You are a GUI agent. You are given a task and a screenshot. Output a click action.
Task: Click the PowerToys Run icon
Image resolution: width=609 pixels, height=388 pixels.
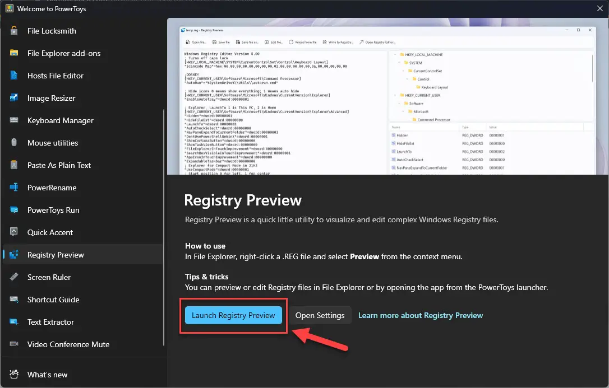pos(14,210)
